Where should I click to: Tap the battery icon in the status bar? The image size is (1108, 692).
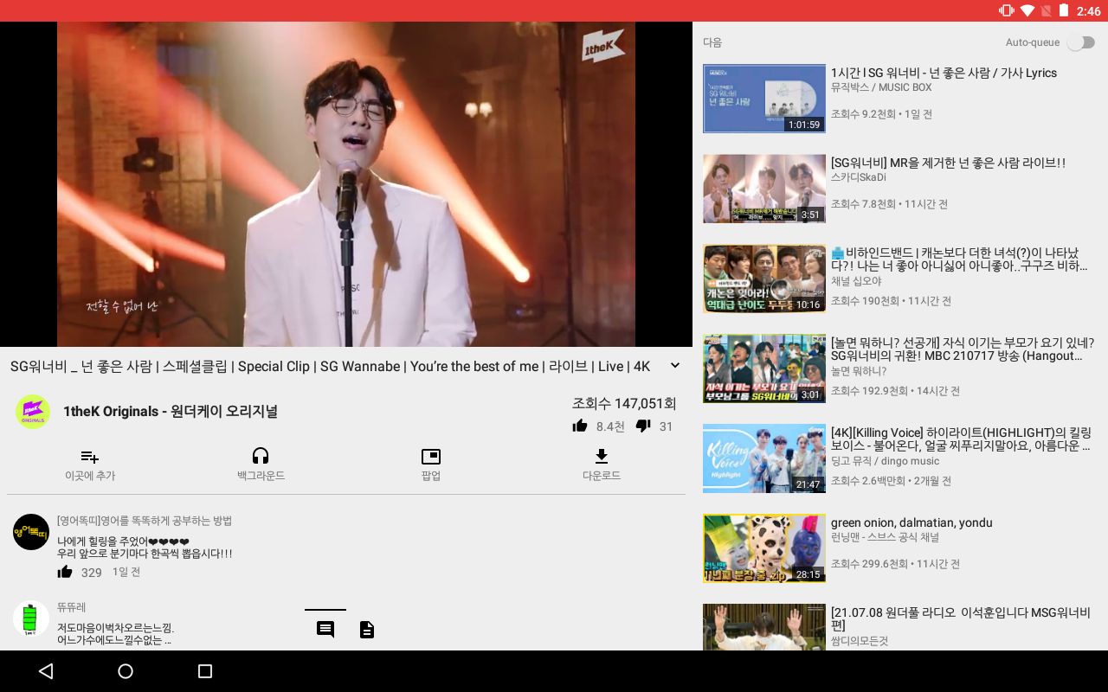1064,10
